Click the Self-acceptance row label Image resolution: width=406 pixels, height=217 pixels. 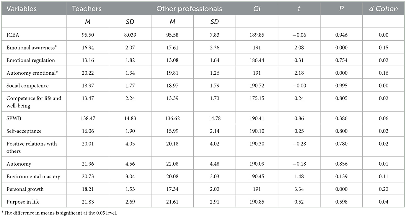coord(24,130)
